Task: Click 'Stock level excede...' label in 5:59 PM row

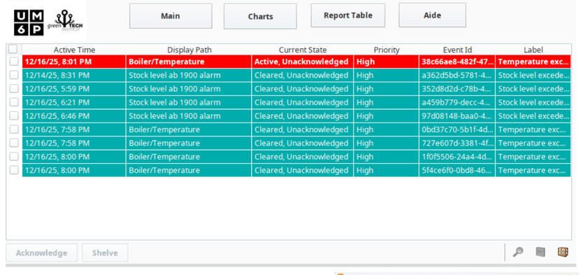Action: point(534,89)
